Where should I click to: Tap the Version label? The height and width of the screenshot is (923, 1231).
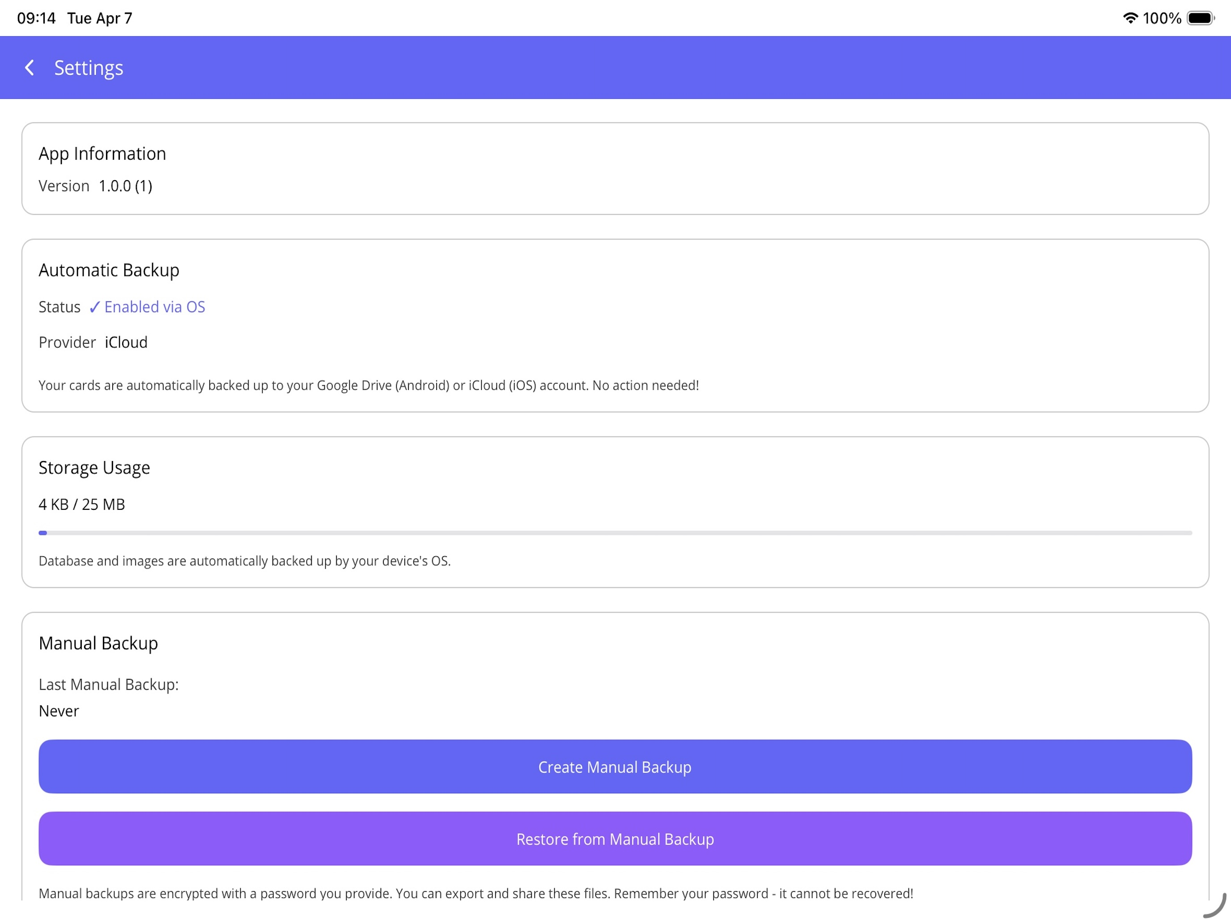coord(64,186)
